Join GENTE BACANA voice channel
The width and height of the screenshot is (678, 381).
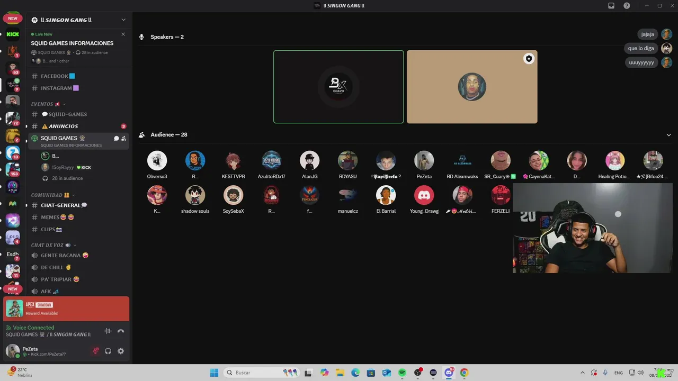coord(79,256)
